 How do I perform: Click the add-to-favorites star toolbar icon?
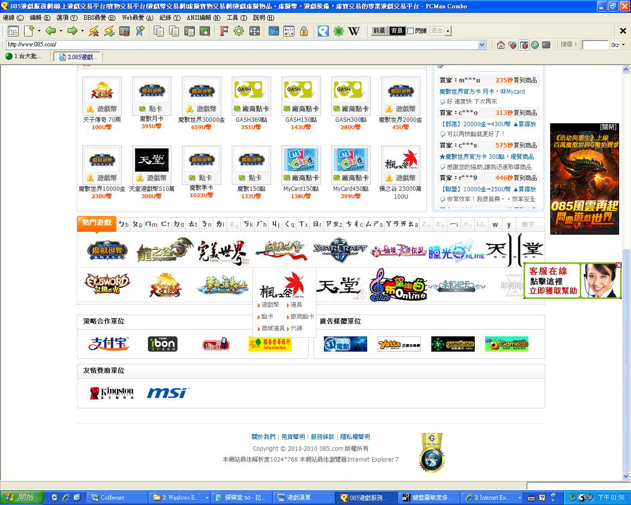(140, 31)
